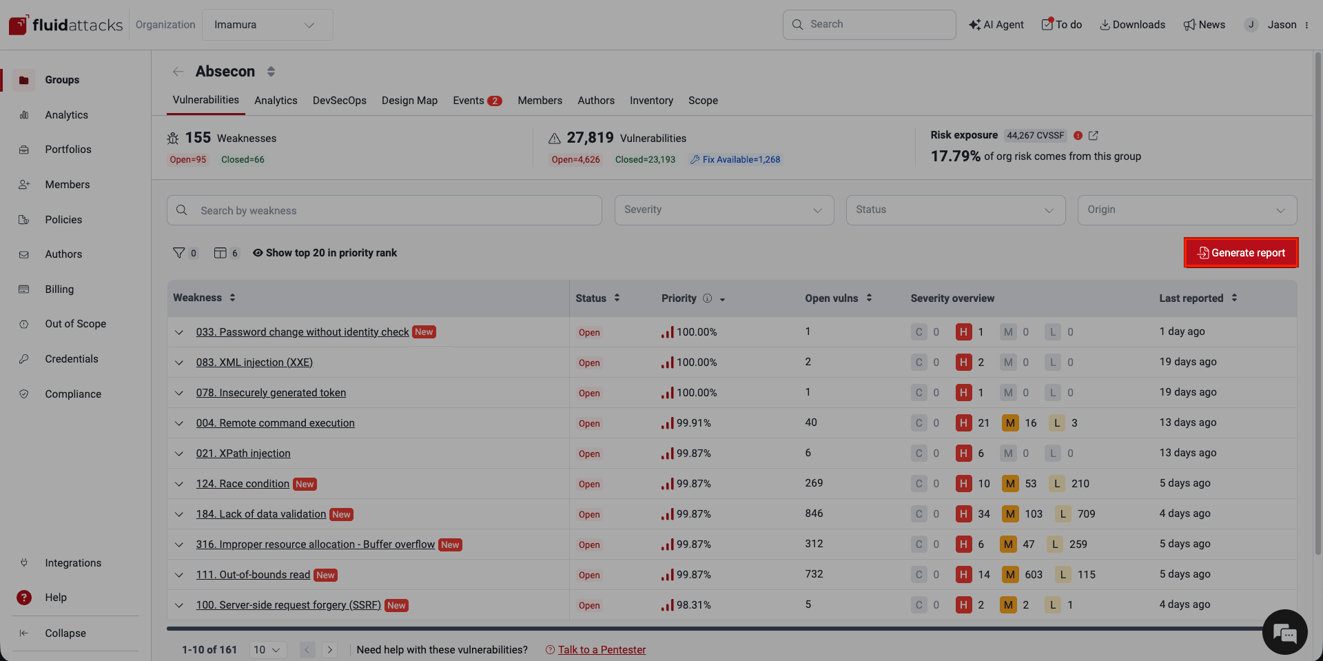Expand the 124. Race condition row

coord(179,483)
